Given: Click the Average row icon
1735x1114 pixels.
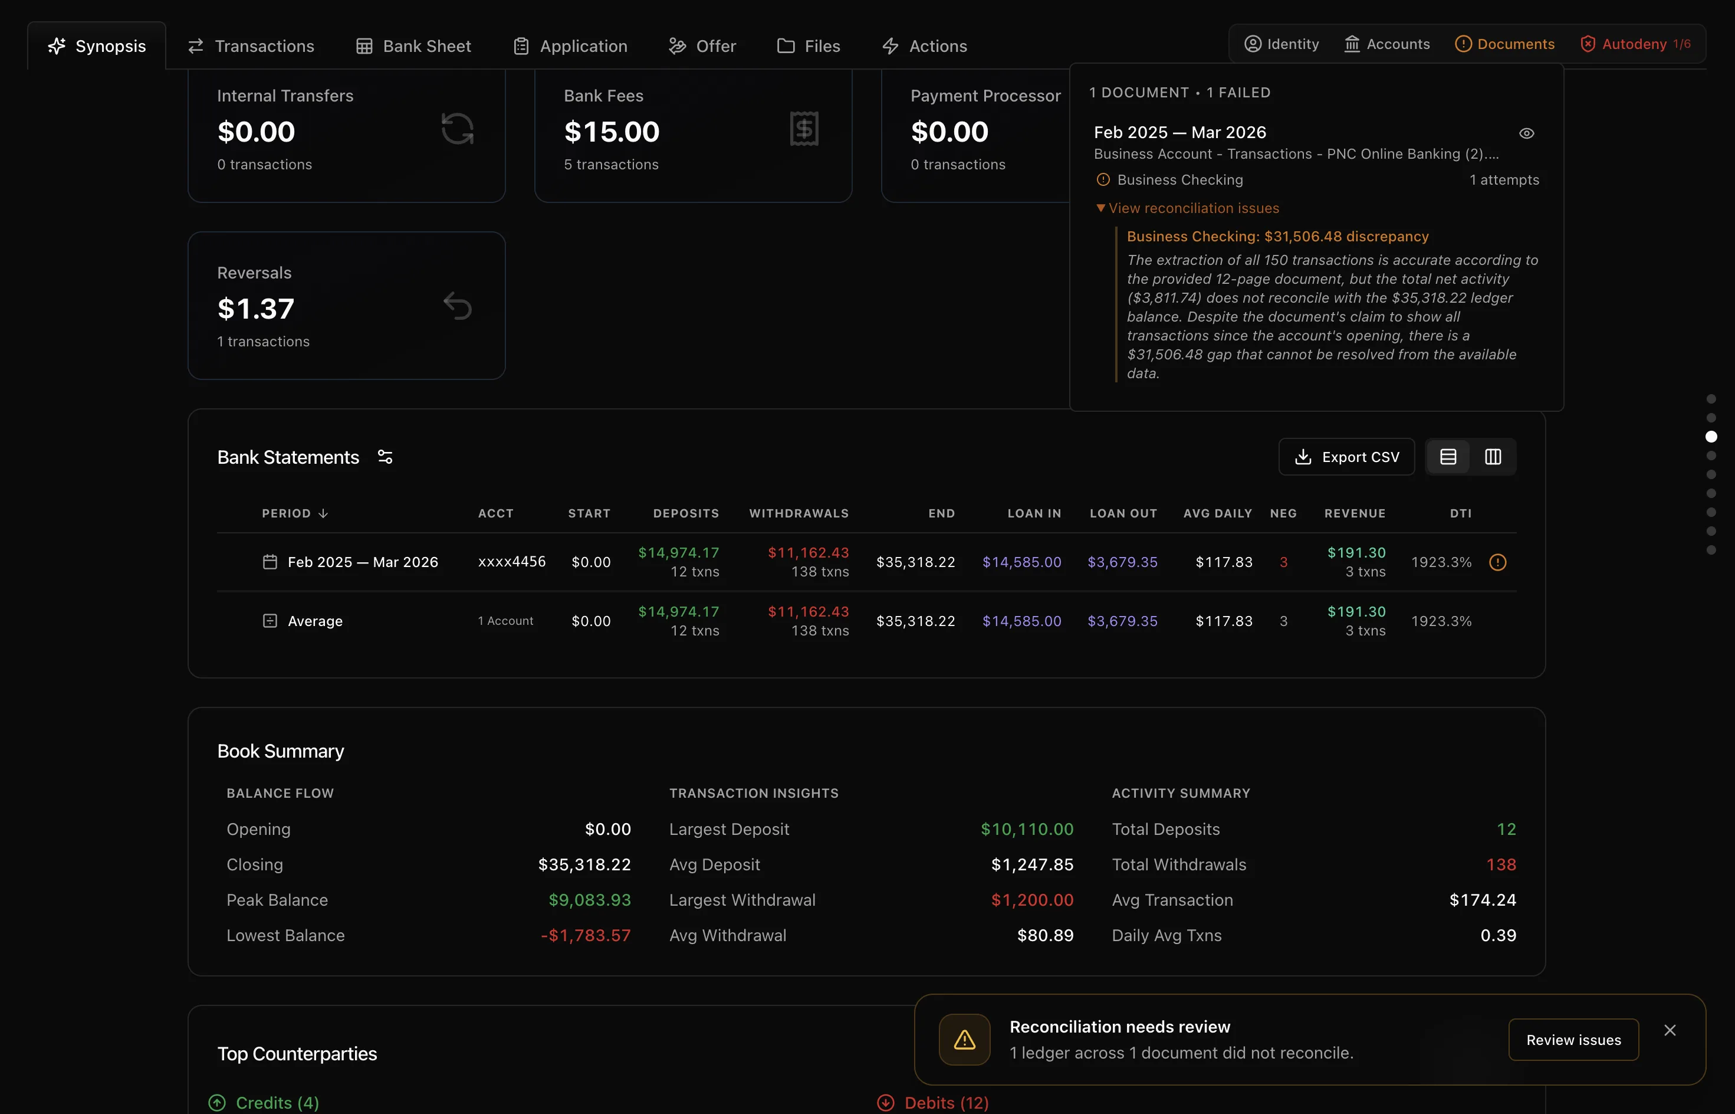Looking at the screenshot, I should point(270,621).
